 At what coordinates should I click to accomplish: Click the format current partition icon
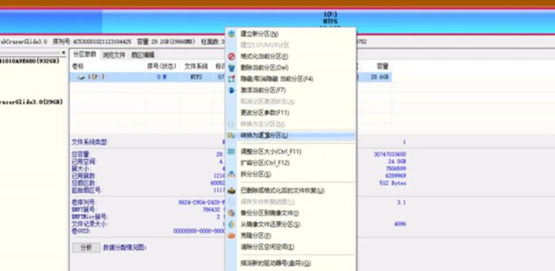232,56
